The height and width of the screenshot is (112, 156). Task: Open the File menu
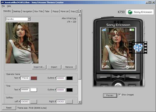3,6
